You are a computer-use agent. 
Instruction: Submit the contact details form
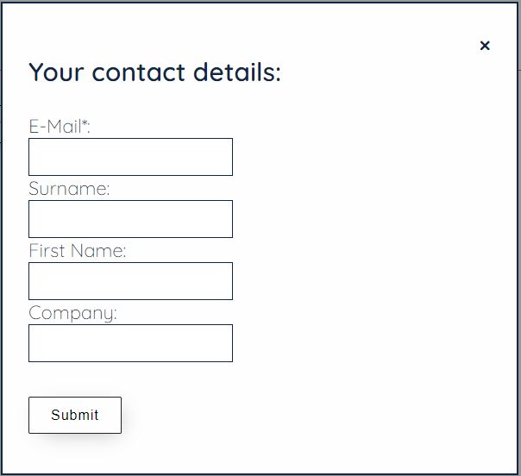(75, 415)
